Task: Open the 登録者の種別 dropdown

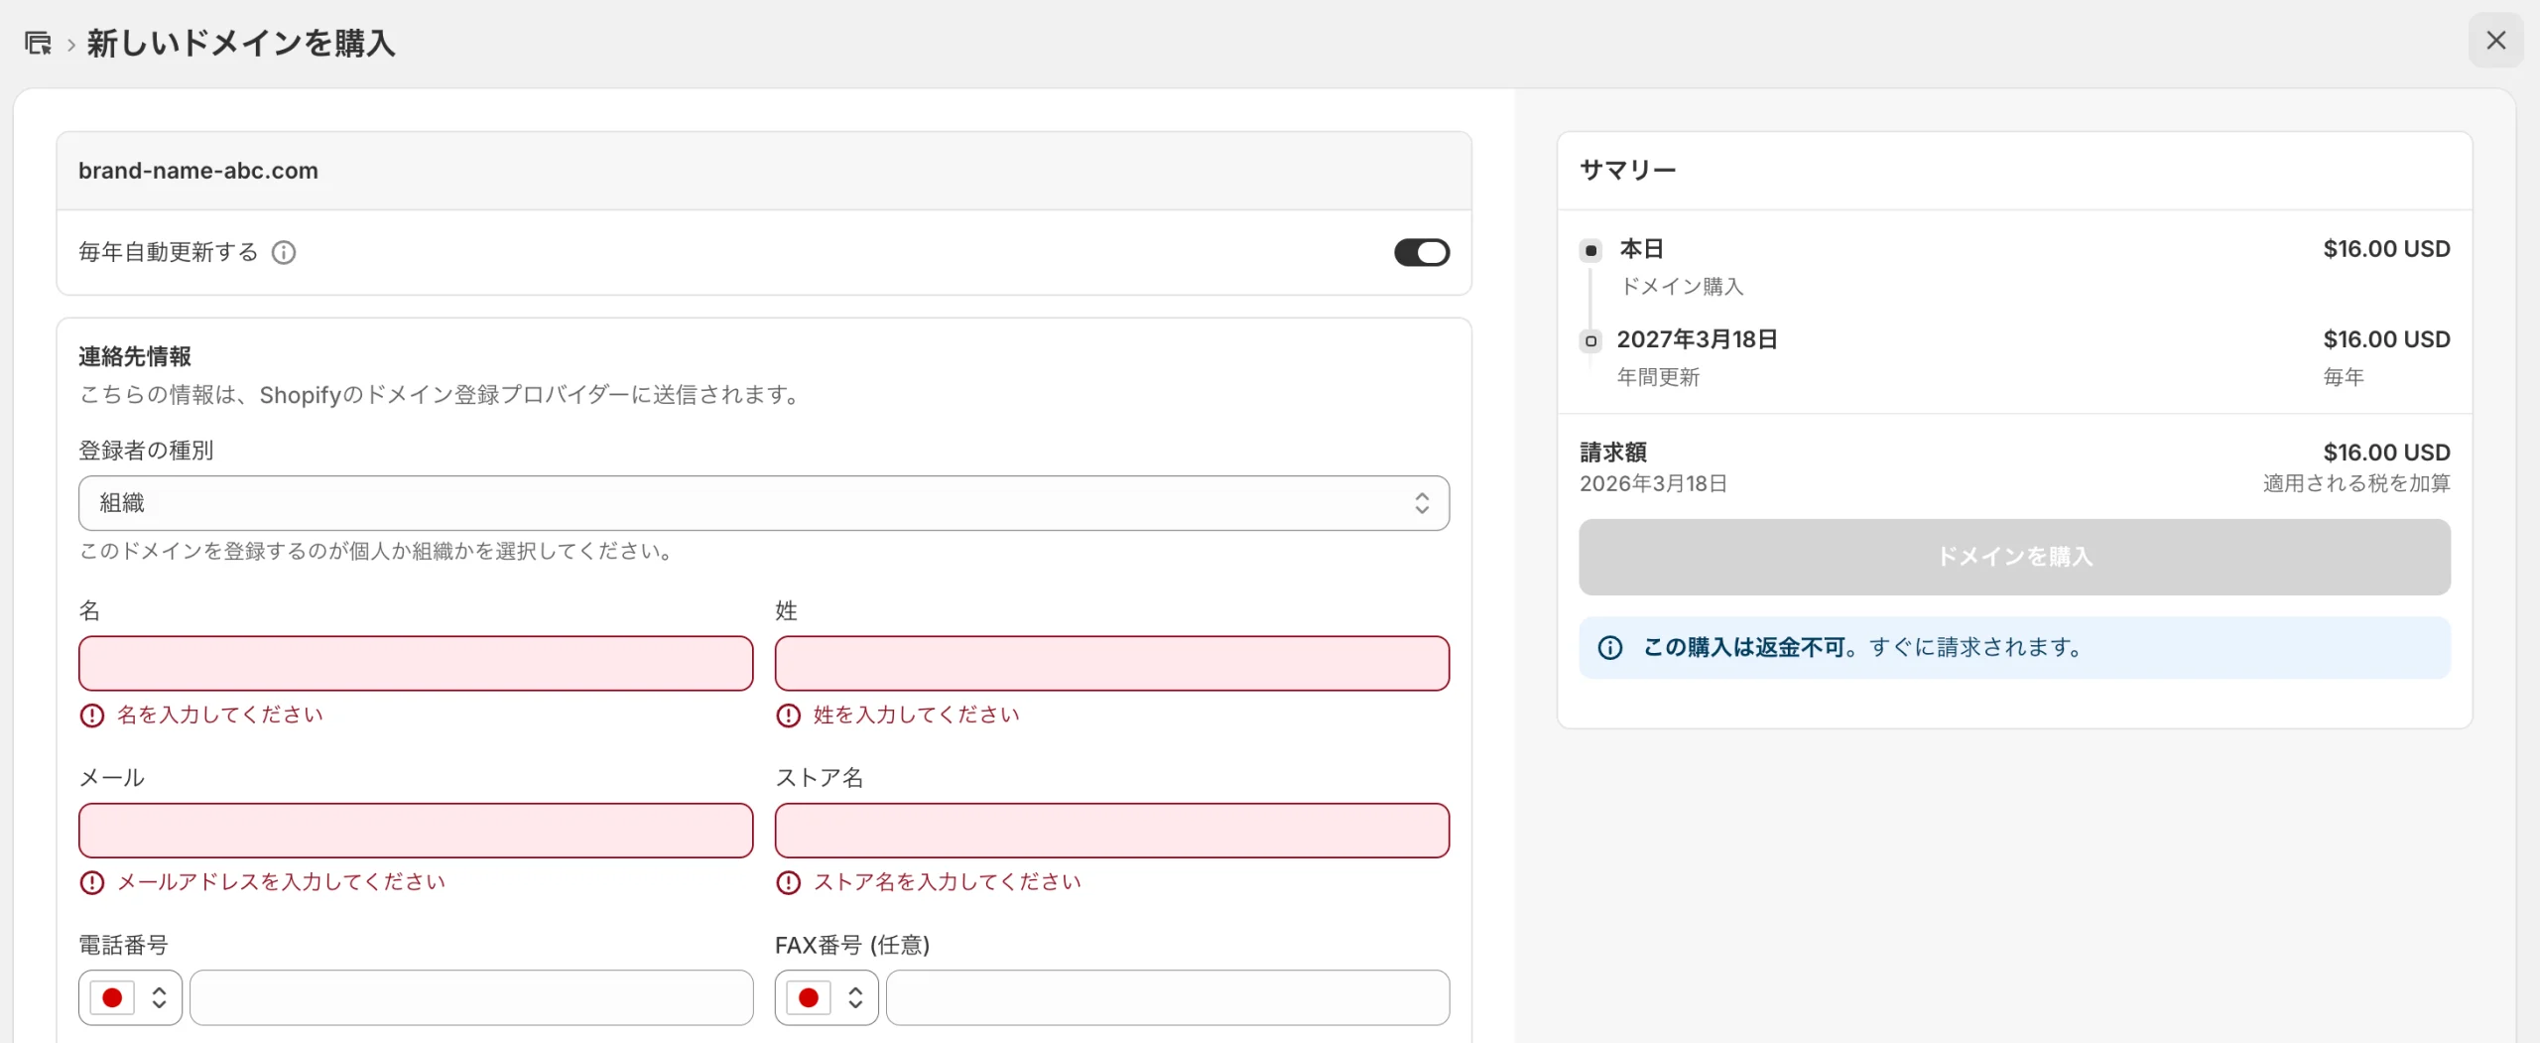Action: (763, 503)
